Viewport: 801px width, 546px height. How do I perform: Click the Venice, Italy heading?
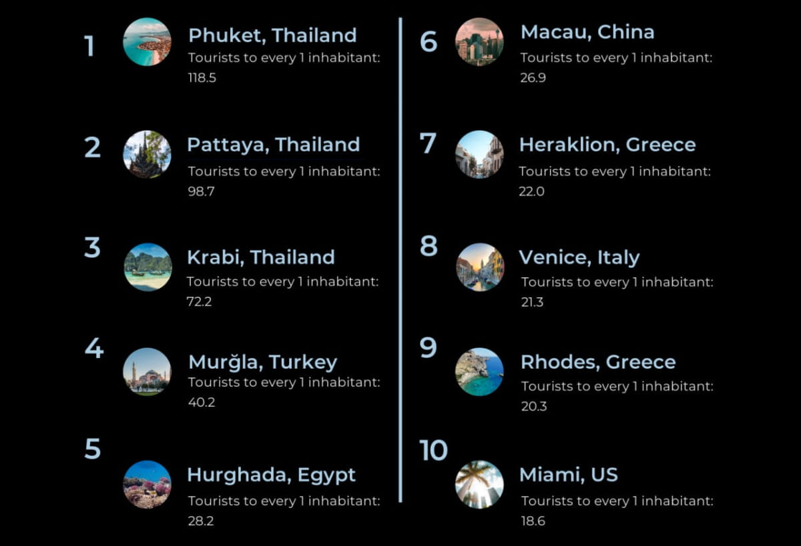point(579,258)
